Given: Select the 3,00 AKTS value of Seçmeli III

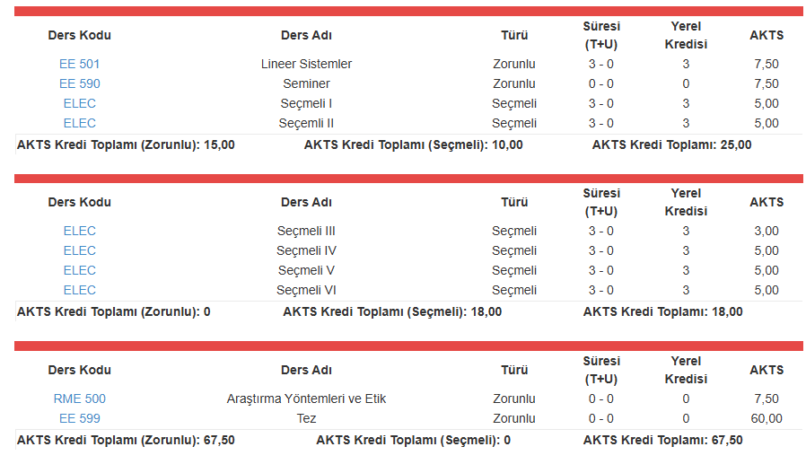Looking at the screenshot, I should click(766, 231).
